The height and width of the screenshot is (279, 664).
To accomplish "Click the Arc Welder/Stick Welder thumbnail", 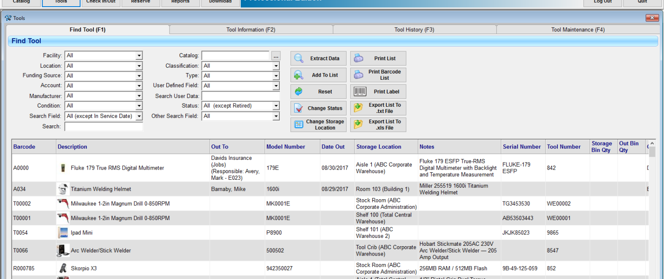I will [63, 251].
